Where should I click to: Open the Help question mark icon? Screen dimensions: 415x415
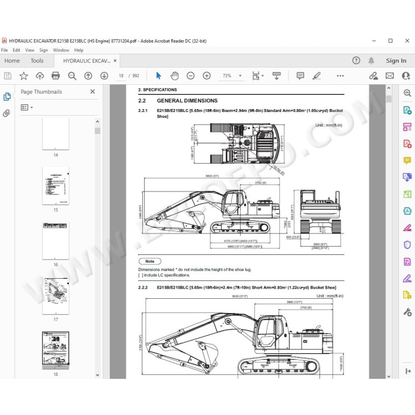point(356,60)
